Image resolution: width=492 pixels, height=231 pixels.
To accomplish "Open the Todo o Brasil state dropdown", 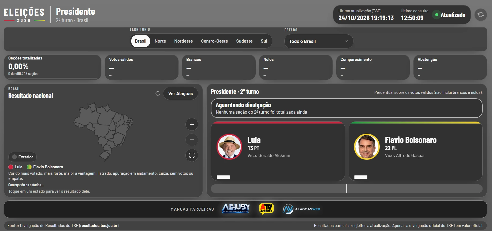I will 319,41.
